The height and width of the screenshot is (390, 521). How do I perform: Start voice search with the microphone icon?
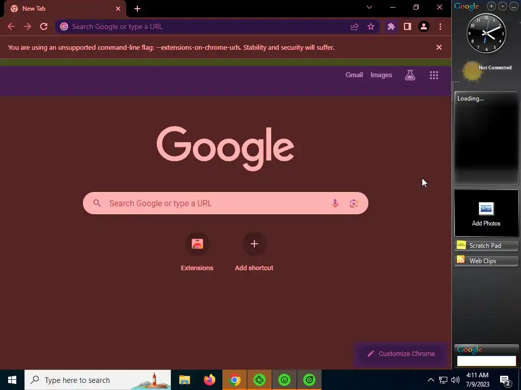pos(335,203)
